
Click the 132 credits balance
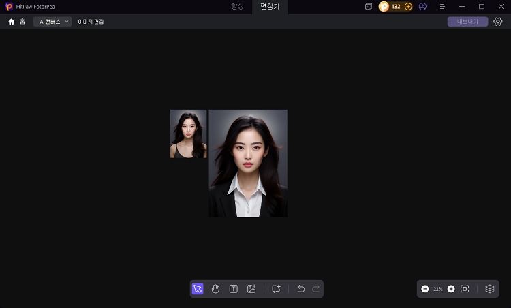396,7
